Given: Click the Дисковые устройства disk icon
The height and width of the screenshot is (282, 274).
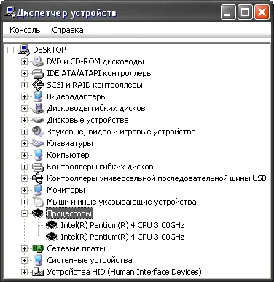Looking at the screenshot, I should pyautogui.click(x=38, y=120).
